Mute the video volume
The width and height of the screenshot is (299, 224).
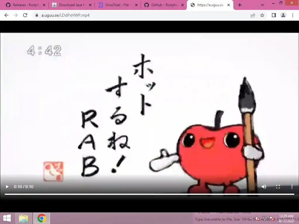(x=264, y=187)
